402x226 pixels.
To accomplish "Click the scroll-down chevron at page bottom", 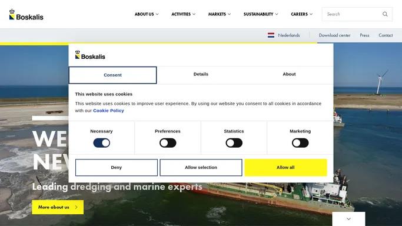I will [x=348, y=219].
